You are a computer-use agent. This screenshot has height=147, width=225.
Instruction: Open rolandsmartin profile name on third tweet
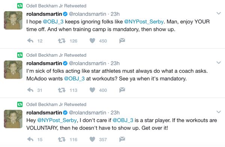tap(44, 113)
